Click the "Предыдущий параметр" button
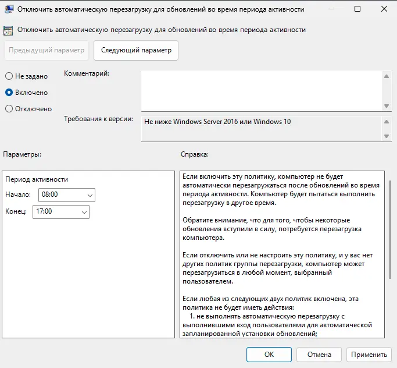The width and height of the screenshot is (397, 368). (47, 50)
